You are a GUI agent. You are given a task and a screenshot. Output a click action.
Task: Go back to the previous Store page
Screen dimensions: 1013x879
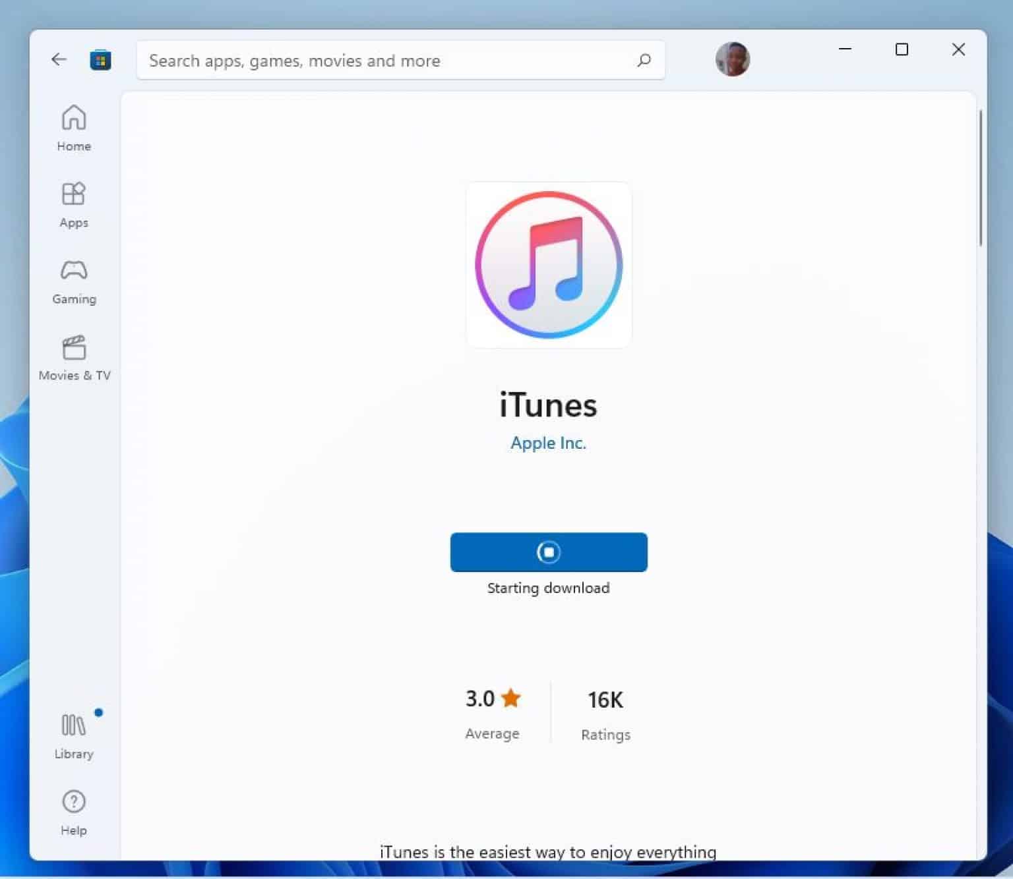(x=59, y=59)
